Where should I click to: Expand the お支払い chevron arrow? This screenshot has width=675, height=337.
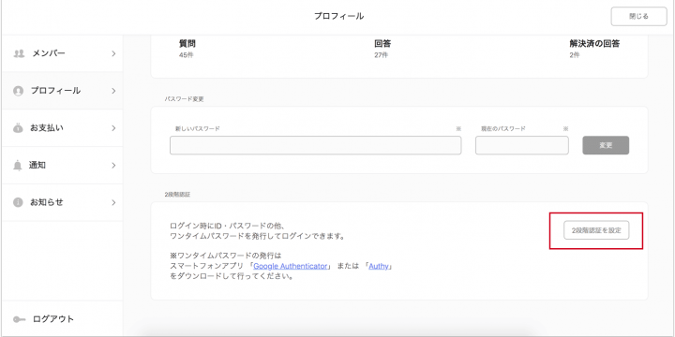coord(113,128)
